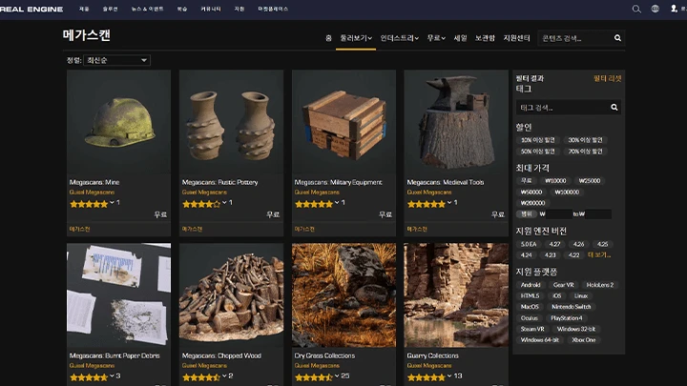Screen dimensions: 687x386
Task: Click star rating of Megascans: Medieval Tools
Action: 426,204
